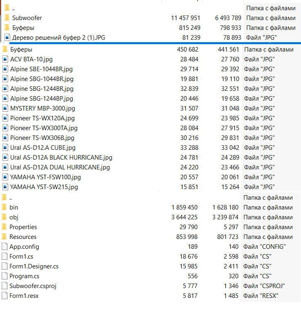Click the Subwoofer folder icon
Viewport: 301px width, 311px height.
pyautogui.click(x=7, y=18)
